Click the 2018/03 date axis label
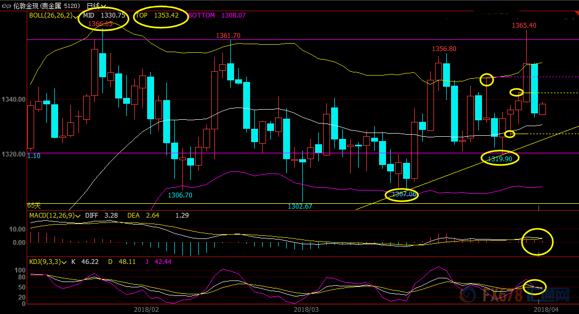579x314 pixels. click(x=306, y=310)
